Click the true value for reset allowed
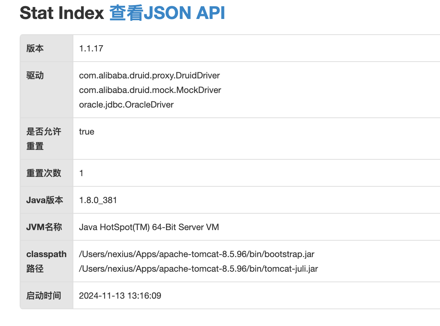This screenshot has width=440, height=326. [86, 132]
